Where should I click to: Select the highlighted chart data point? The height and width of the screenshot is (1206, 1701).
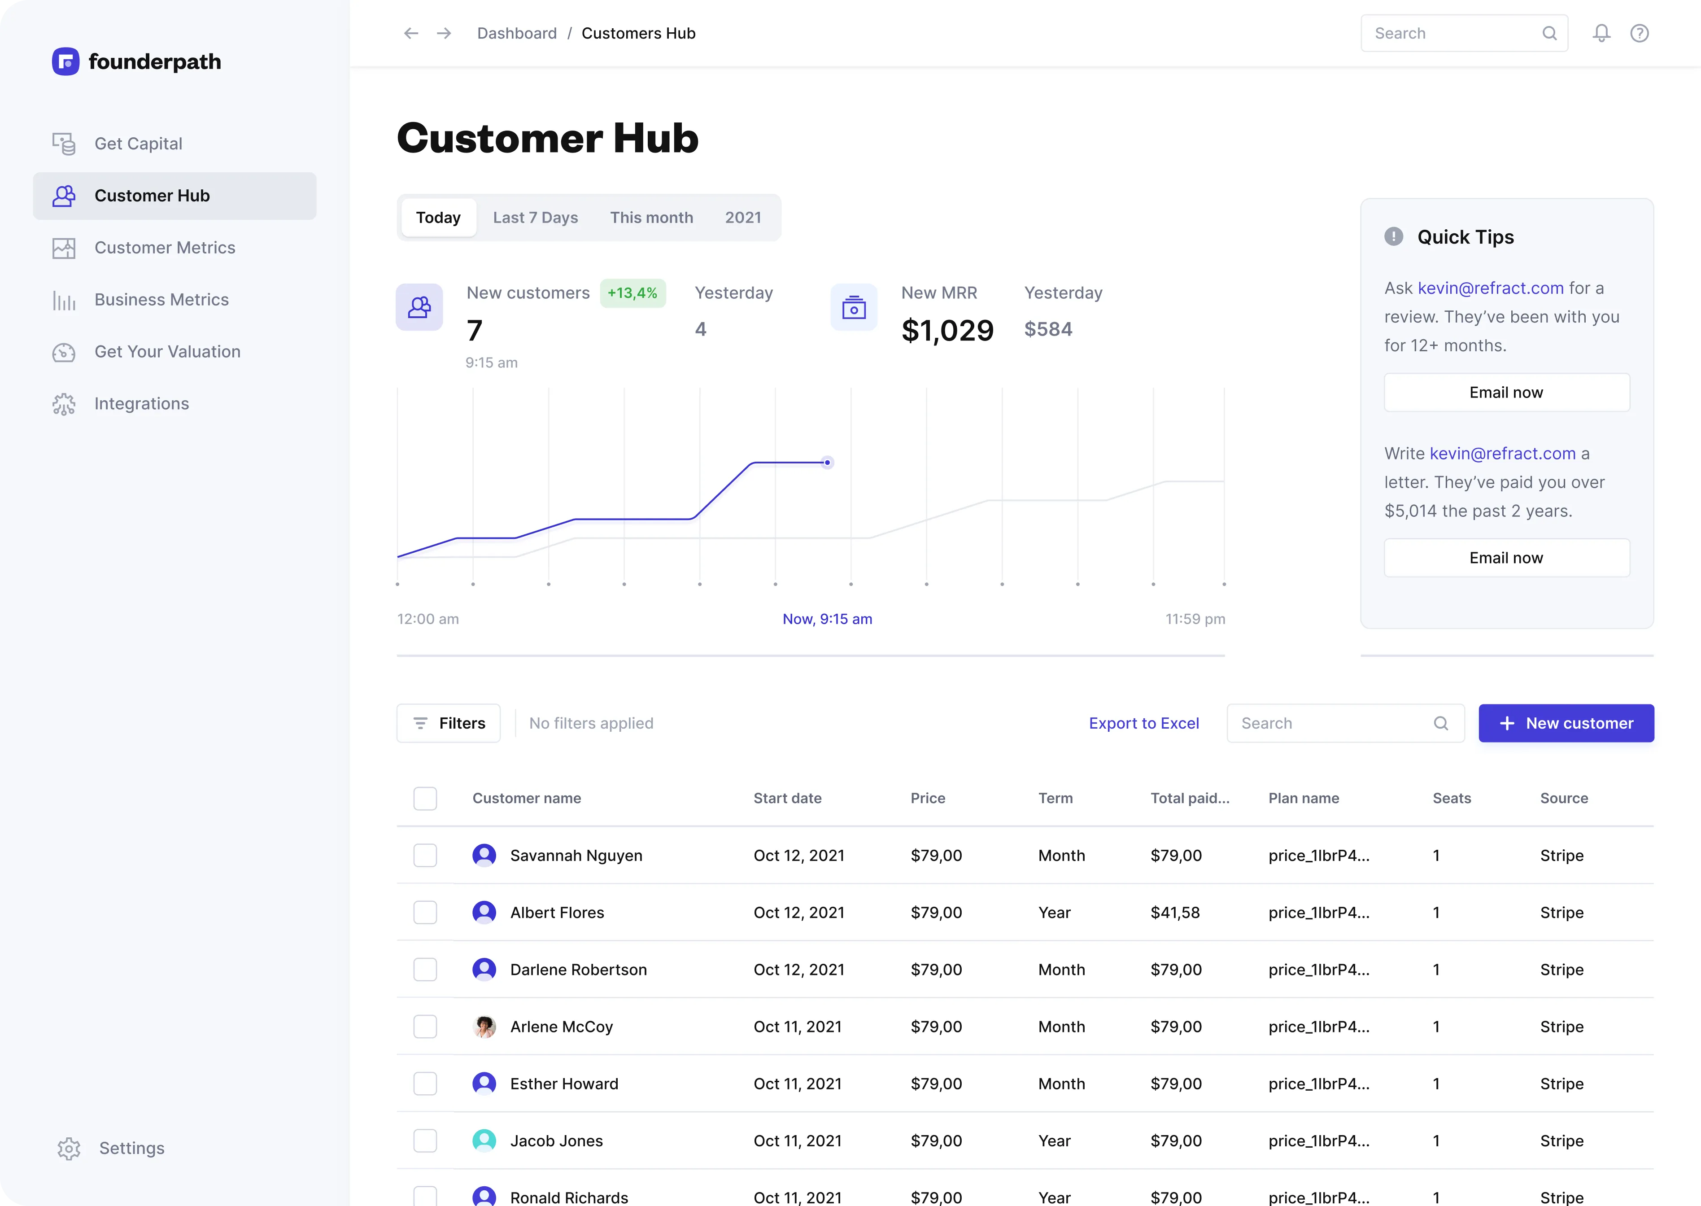(x=827, y=462)
